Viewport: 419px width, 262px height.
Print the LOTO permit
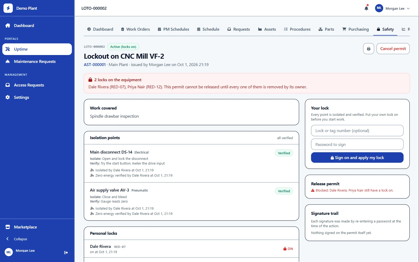point(368,49)
